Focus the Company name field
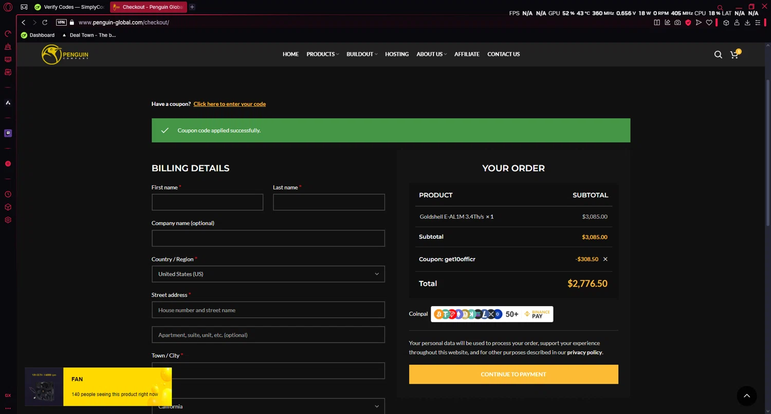The height and width of the screenshot is (414, 771). [x=268, y=238]
